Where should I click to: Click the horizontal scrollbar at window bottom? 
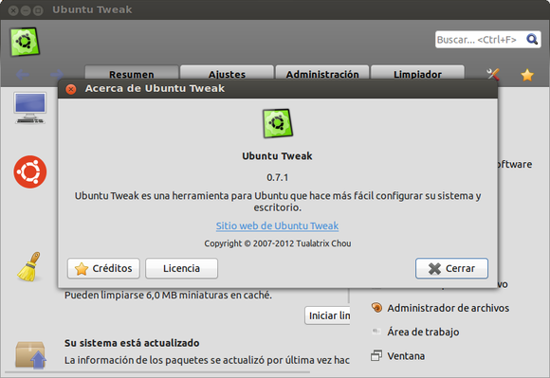point(157,372)
